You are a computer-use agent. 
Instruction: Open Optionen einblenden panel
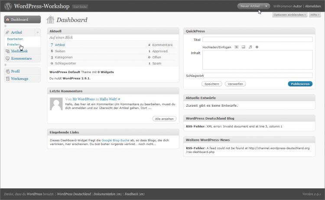(289, 15)
